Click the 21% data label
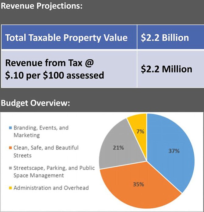 tap(119, 148)
